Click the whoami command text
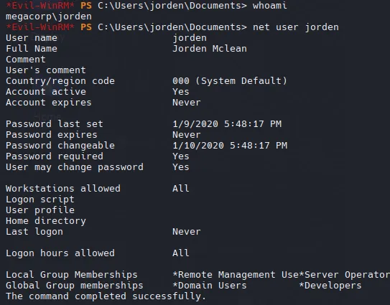Viewport: 390px width, 305px height. click(270, 6)
